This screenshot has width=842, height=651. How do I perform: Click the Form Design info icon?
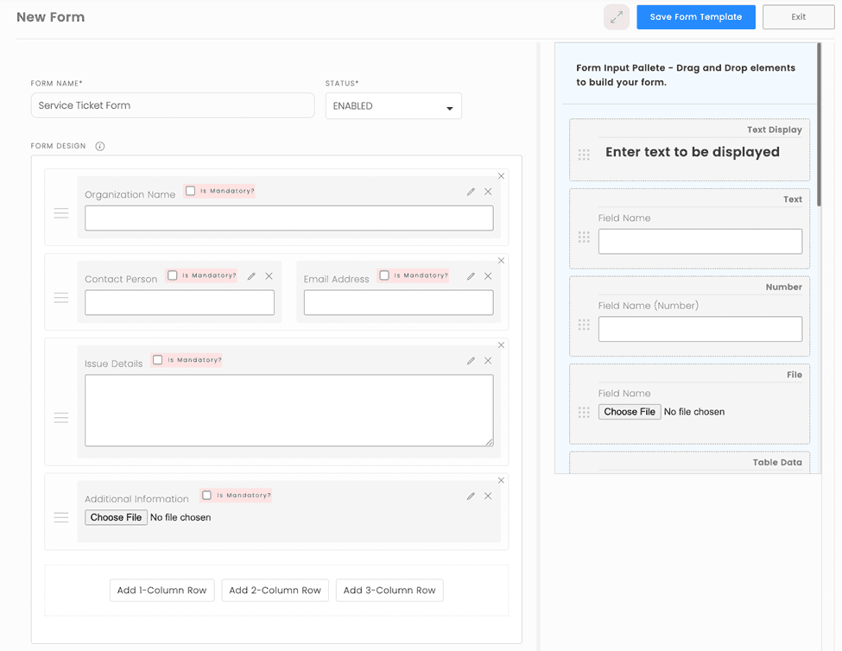pos(100,146)
